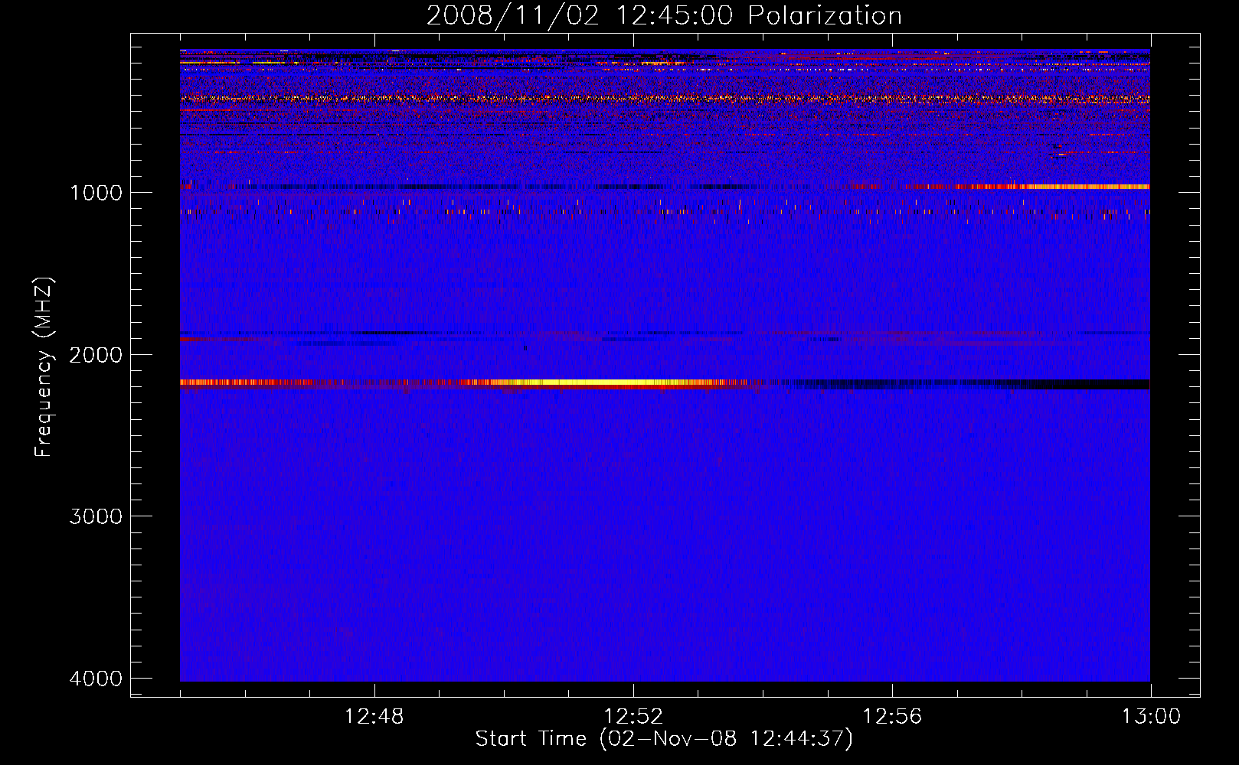Click the 1000 frequency tick label
The width and height of the screenshot is (1239, 765).
coord(96,193)
